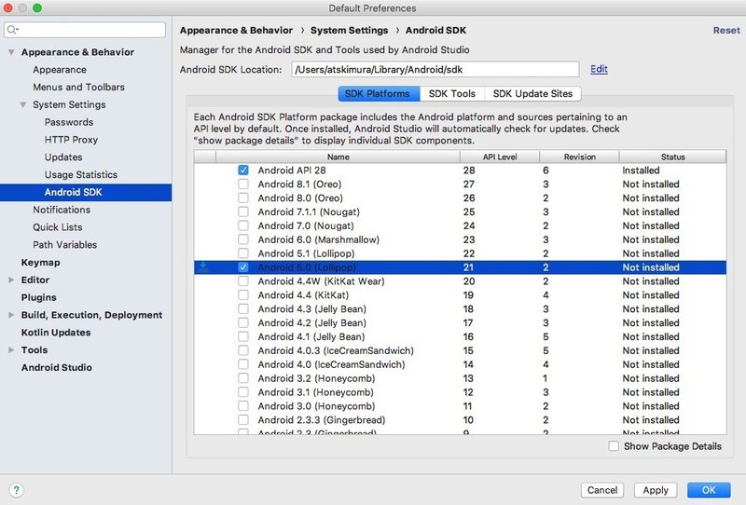The width and height of the screenshot is (746, 505).
Task: Click the Reset link
Action: point(726,31)
